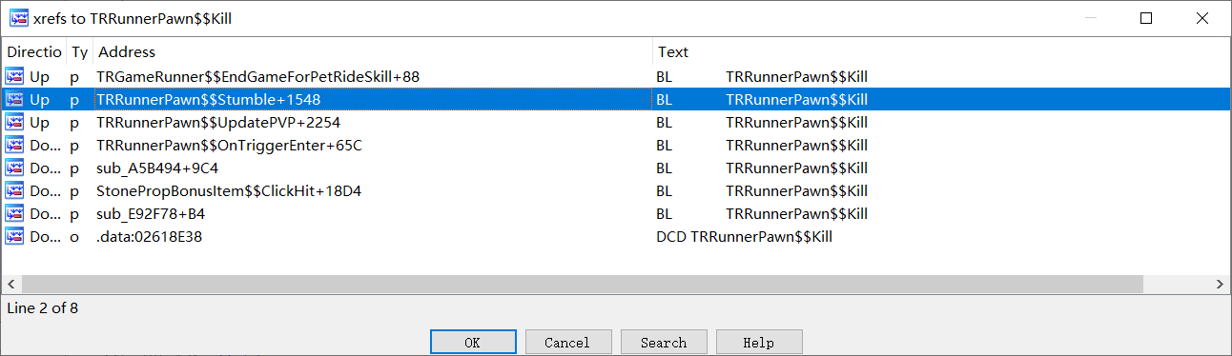Click xref icon for UpdatePVP+2254 row
Screen dimensions: 1232x356
click(14, 122)
